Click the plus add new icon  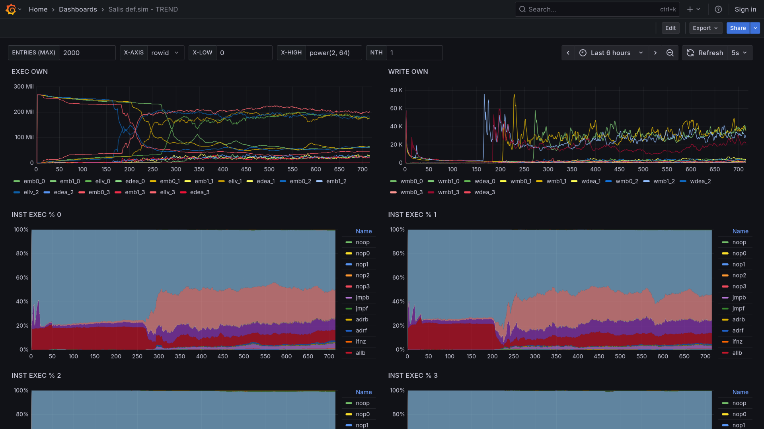tap(690, 9)
